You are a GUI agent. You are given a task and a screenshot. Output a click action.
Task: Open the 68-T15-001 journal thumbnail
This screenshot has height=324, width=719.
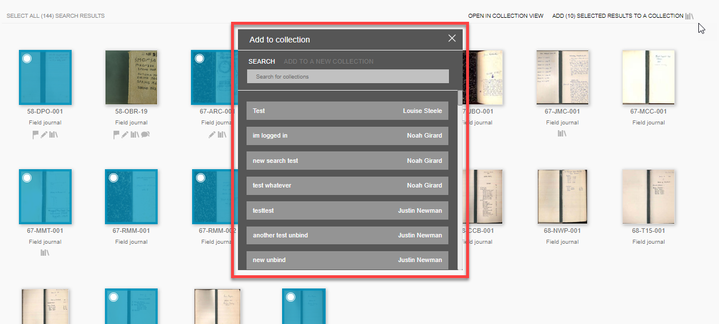(x=648, y=197)
